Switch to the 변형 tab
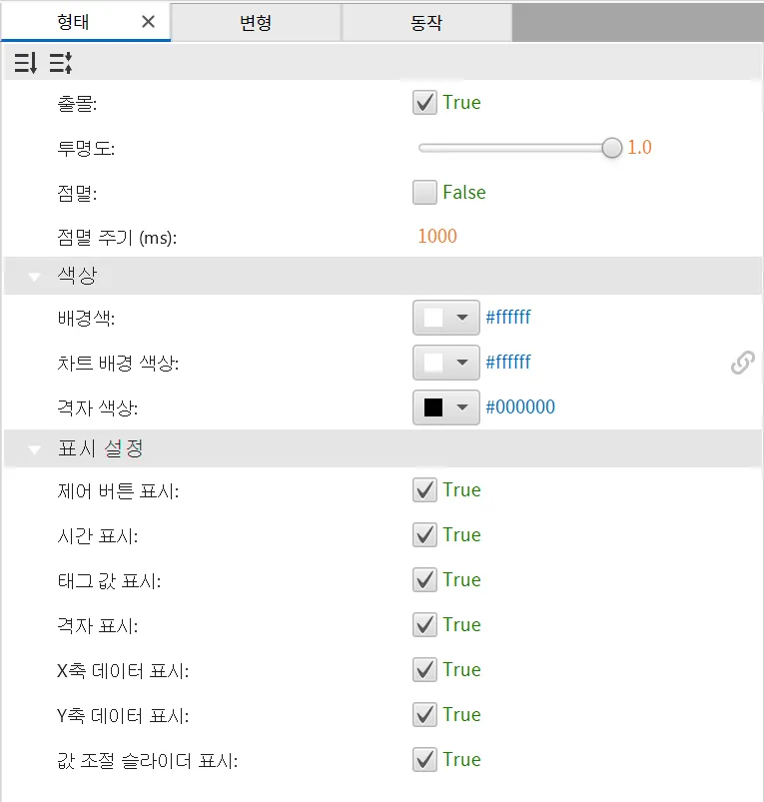Image resolution: width=764 pixels, height=802 pixels. (256, 22)
